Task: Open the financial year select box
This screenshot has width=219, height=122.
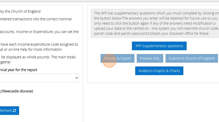Action: 38,78
